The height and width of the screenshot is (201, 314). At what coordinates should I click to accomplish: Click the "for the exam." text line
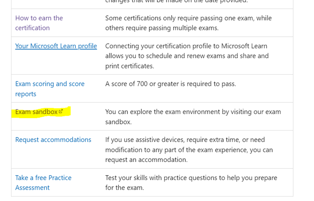(x=124, y=188)
